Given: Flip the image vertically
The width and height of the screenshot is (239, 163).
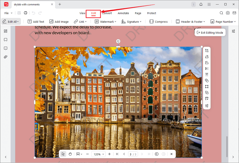Looking at the screenshot, I should click(x=207, y=75).
